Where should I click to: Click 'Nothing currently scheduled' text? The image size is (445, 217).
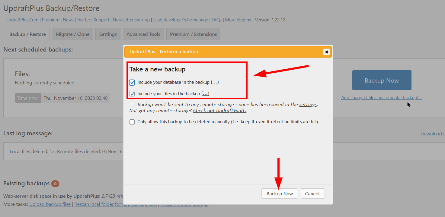pyautogui.click(x=45, y=83)
